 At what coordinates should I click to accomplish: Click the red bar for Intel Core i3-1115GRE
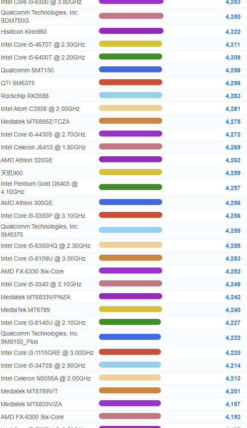click(x=130, y=352)
